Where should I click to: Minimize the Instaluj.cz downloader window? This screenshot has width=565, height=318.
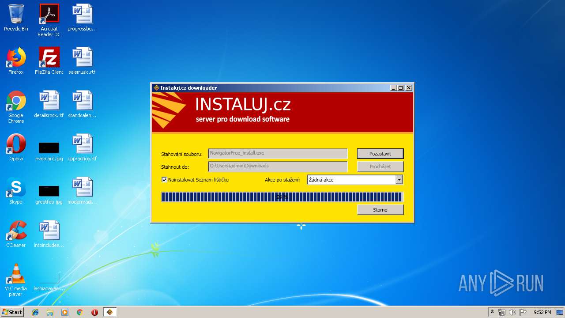pos(393,88)
